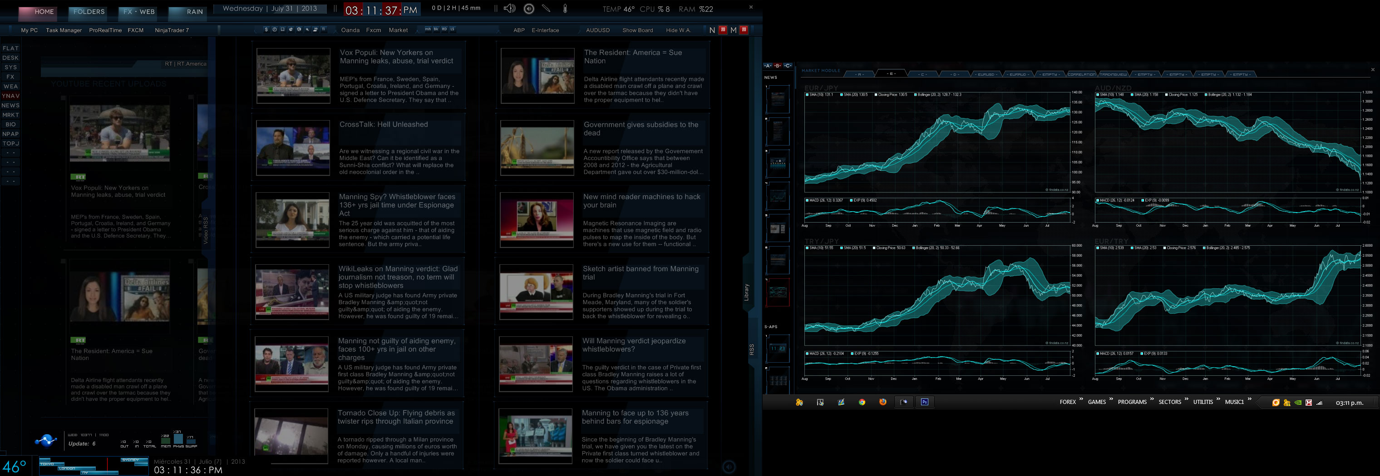The width and height of the screenshot is (1380, 476).
Task: Click the 'TI' mini shortcut icon
Action: coord(324,29)
